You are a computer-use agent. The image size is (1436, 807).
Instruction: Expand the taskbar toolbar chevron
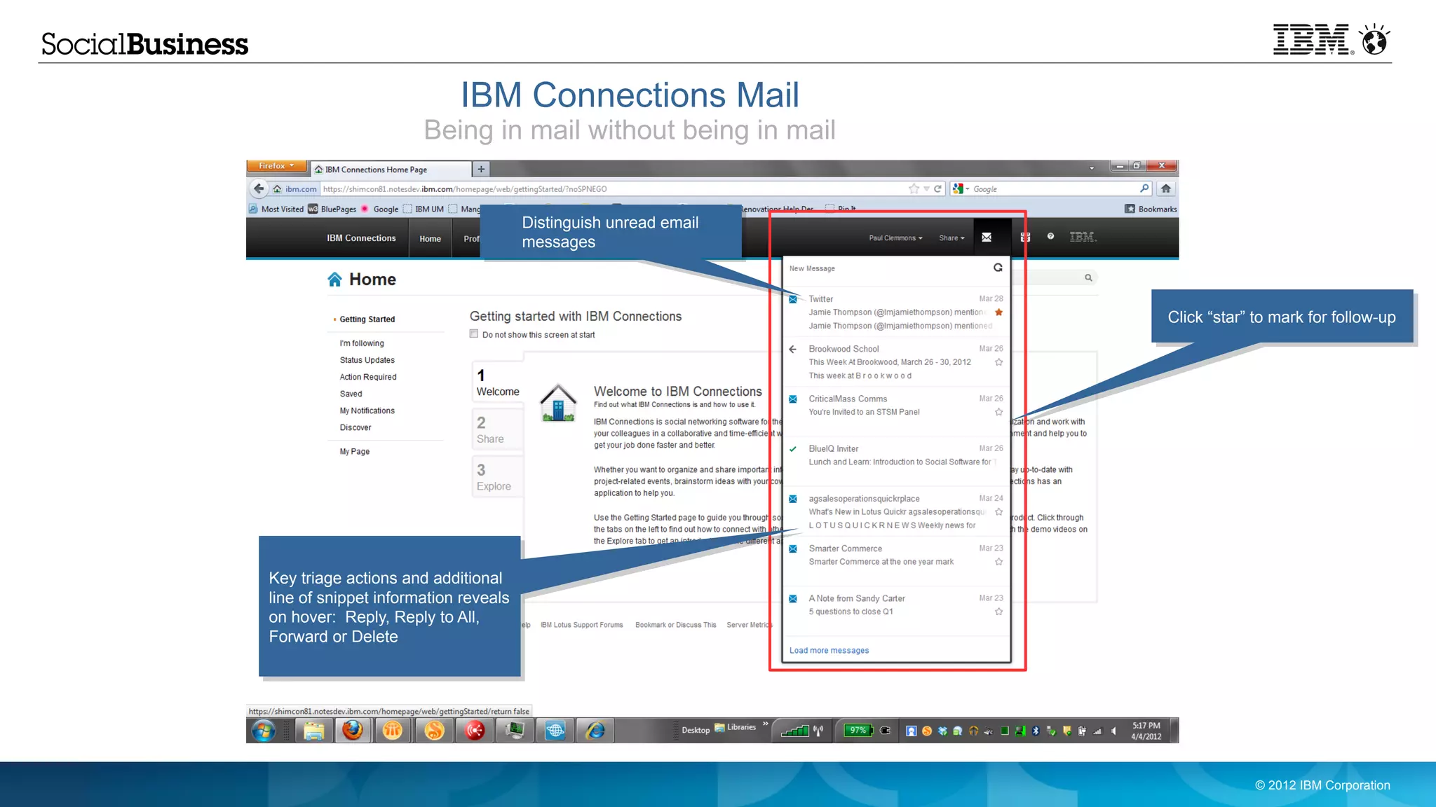(765, 724)
